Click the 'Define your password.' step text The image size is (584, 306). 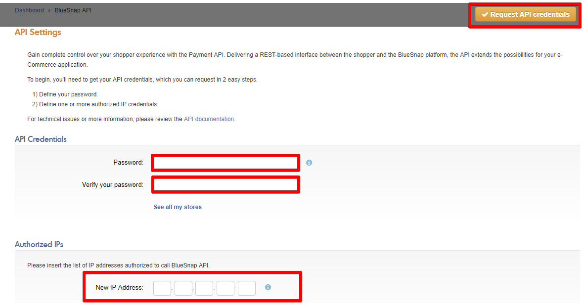[x=69, y=94]
